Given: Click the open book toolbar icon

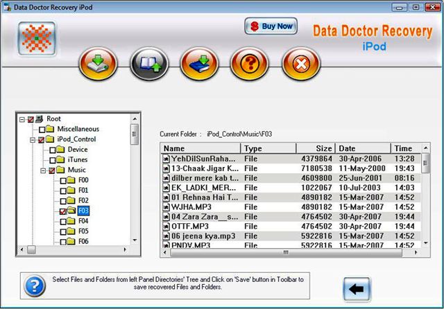Looking at the screenshot, I should tap(149, 64).
